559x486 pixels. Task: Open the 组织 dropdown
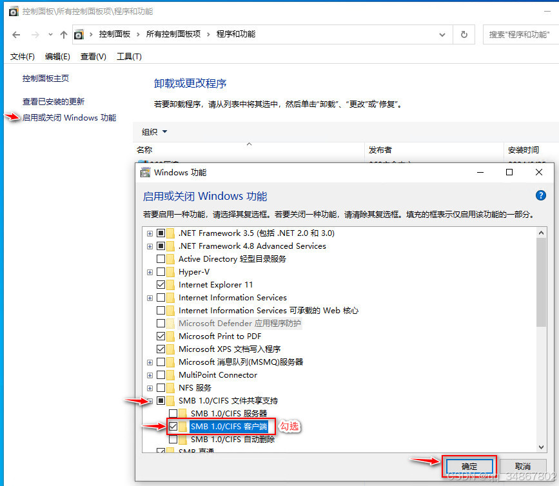154,132
